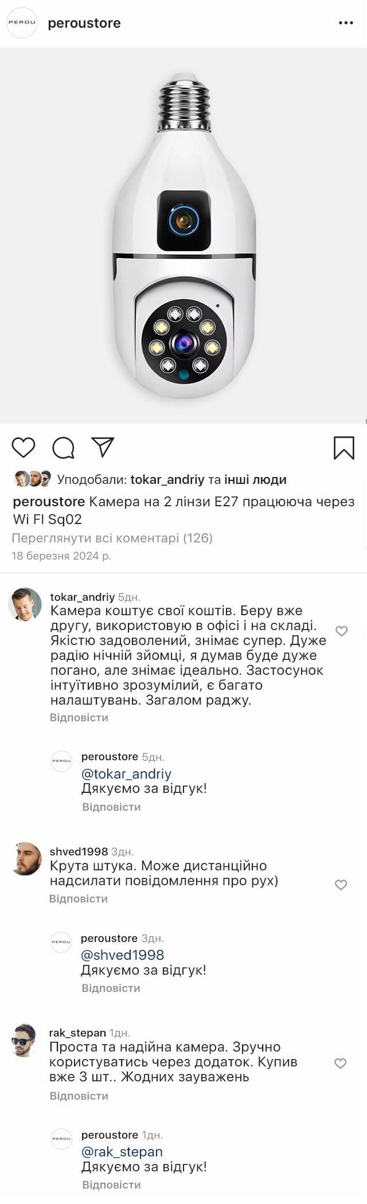Open rak_stepan's avatar with sunglasses
Screen dimensions: 367x1204
(x=25, y=1040)
